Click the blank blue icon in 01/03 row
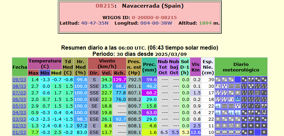The image size is (284, 136). click(x=257, y=132)
